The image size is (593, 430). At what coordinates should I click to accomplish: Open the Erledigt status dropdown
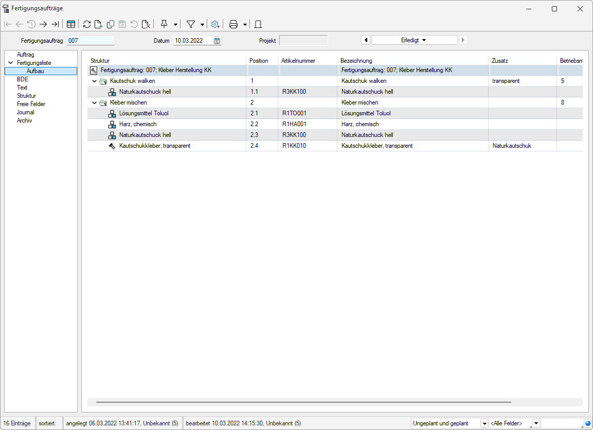coord(414,40)
